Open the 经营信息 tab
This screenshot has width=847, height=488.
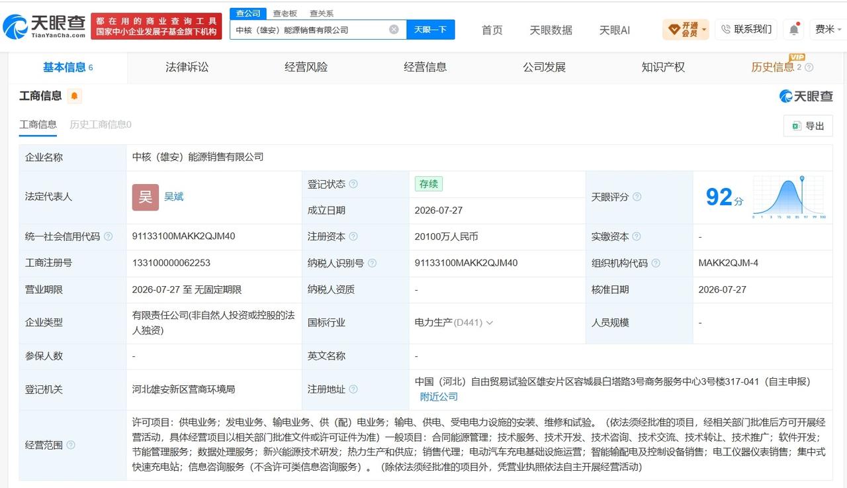425,67
